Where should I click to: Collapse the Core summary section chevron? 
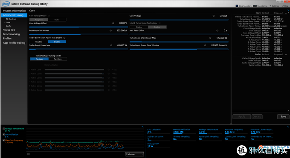pos(286,13)
